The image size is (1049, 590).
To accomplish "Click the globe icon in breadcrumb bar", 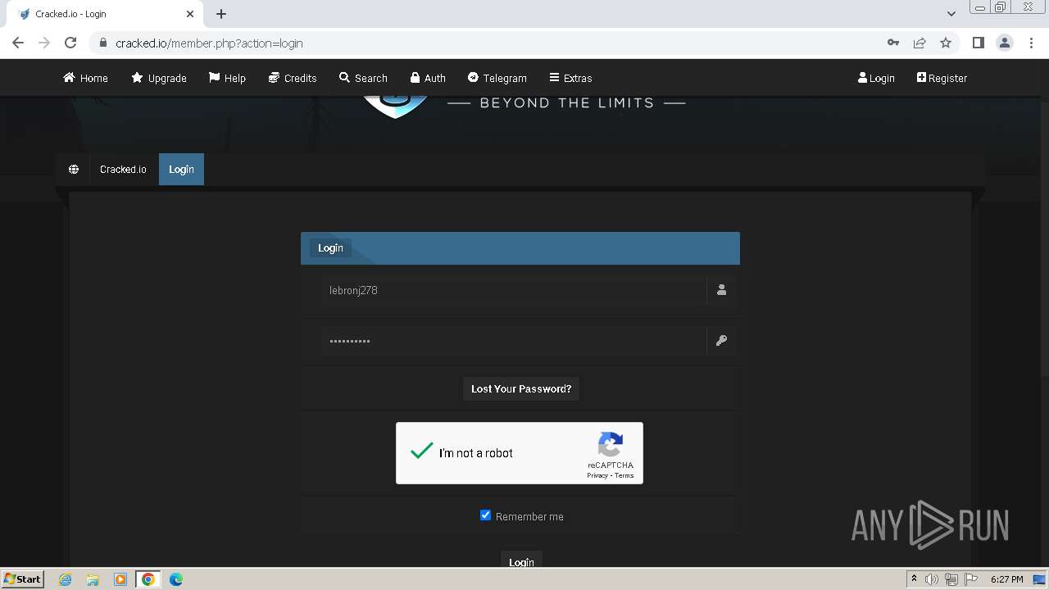I will [x=74, y=169].
